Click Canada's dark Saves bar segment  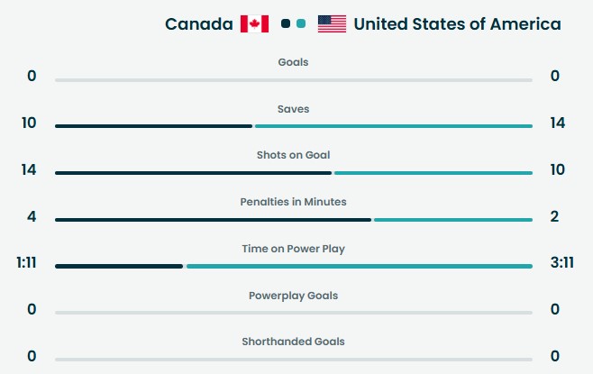pyautogui.click(x=153, y=126)
